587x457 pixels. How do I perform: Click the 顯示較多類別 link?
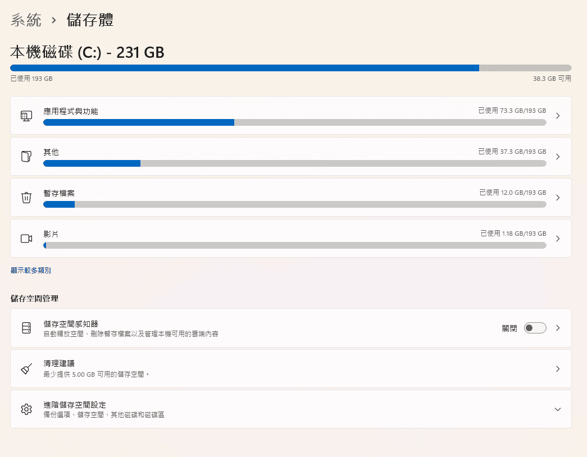tap(31, 271)
